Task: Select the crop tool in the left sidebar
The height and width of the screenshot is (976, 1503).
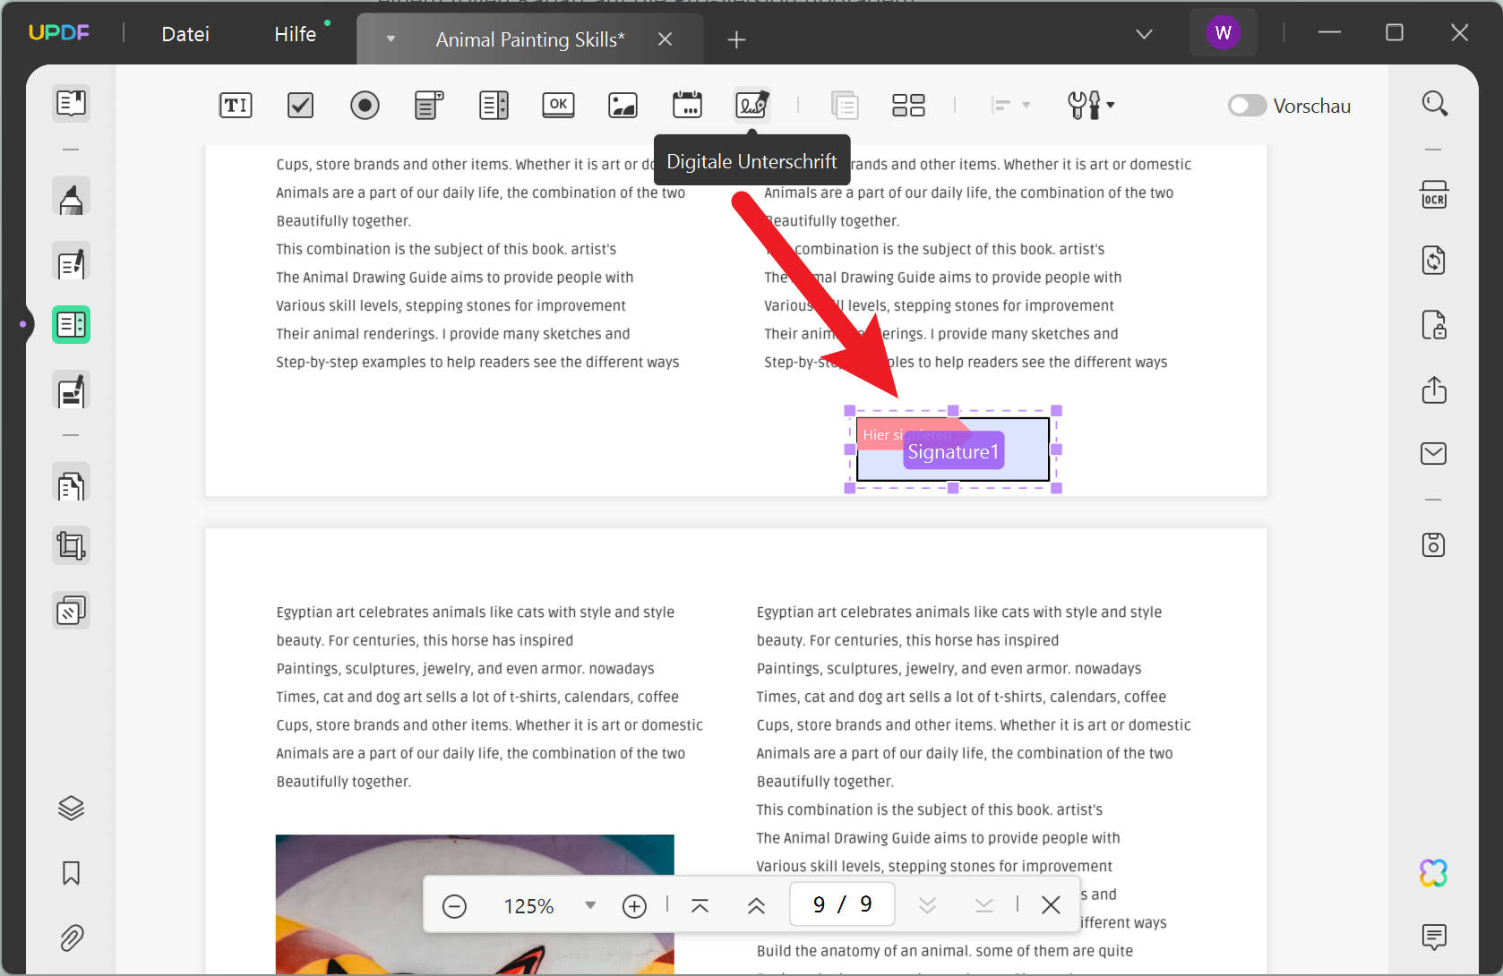Action: [x=71, y=544]
